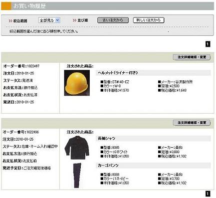Open 注文詳細確認・変更 for order 1022496

pyautogui.click(x=192, y=123)
